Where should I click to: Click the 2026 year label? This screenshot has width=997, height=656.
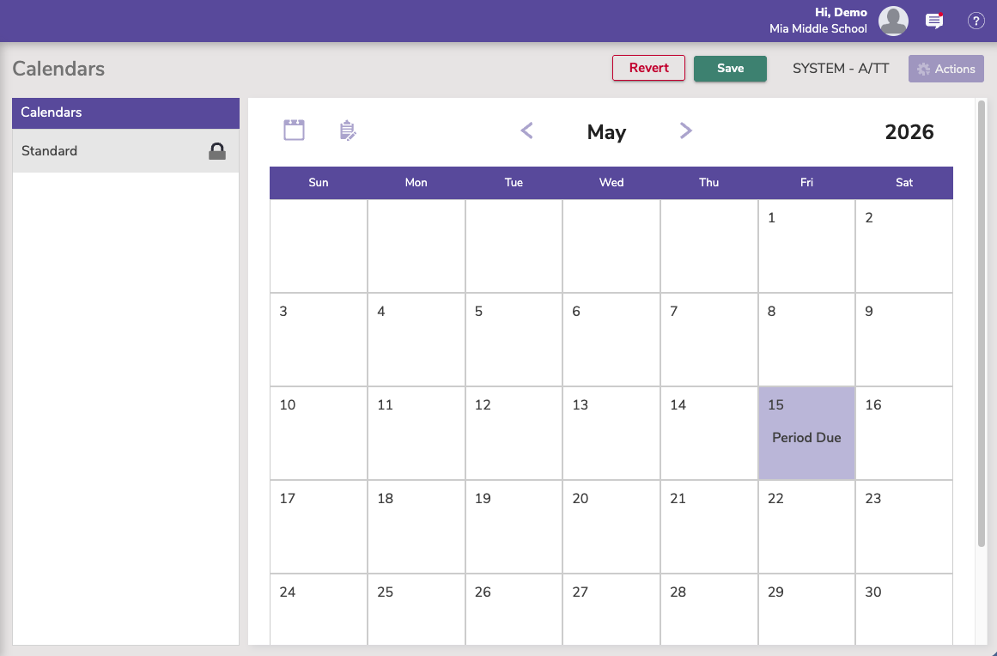(x=909, y=132)
